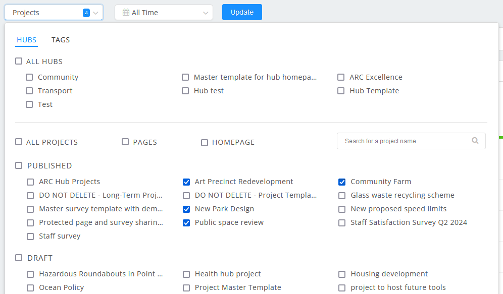Screen dimensions: 503x294
Task: Check Master survey template with demo
Action: pos(30,209)
